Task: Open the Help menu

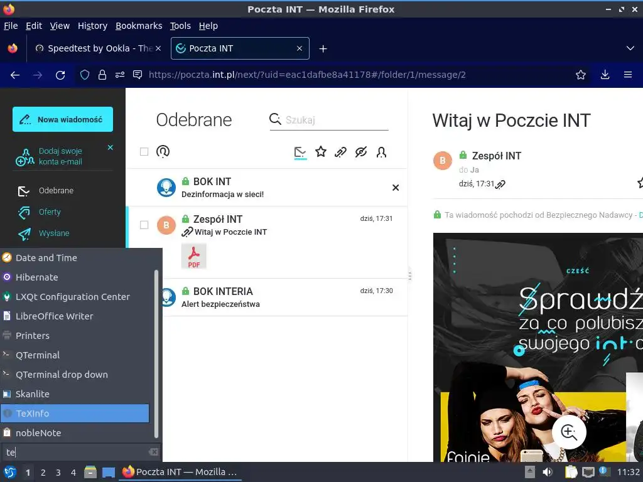Action: pyautogui.click(x=208, y=26)
